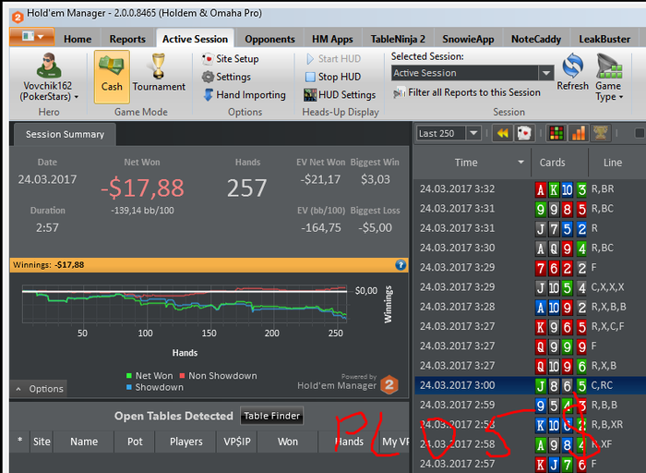Sort open tables by Name column
This screenshot has height=473, width=646.
pos(84,442)
